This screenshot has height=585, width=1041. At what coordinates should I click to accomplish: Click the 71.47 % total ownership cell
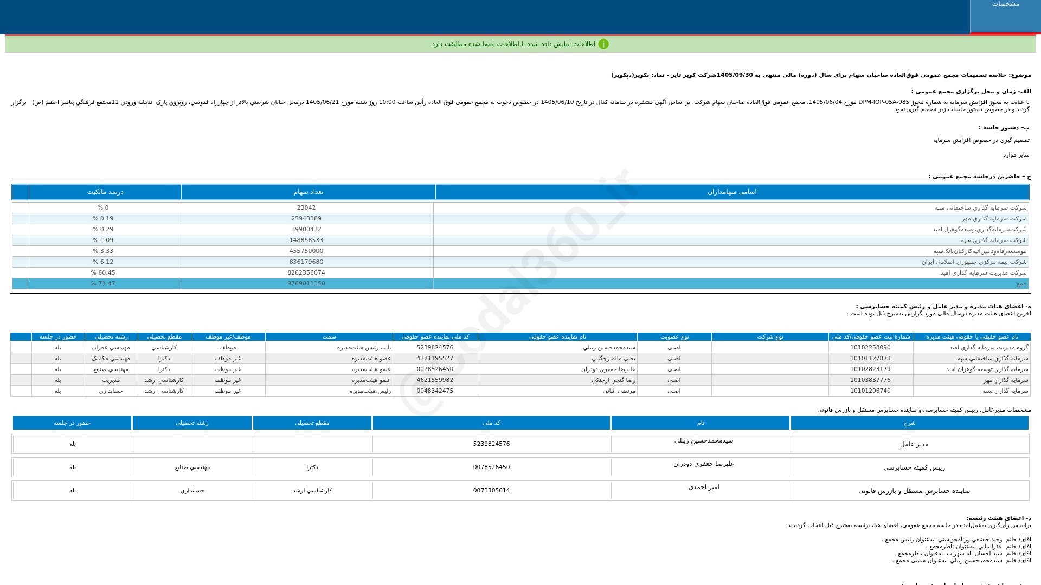pos(103,283)
